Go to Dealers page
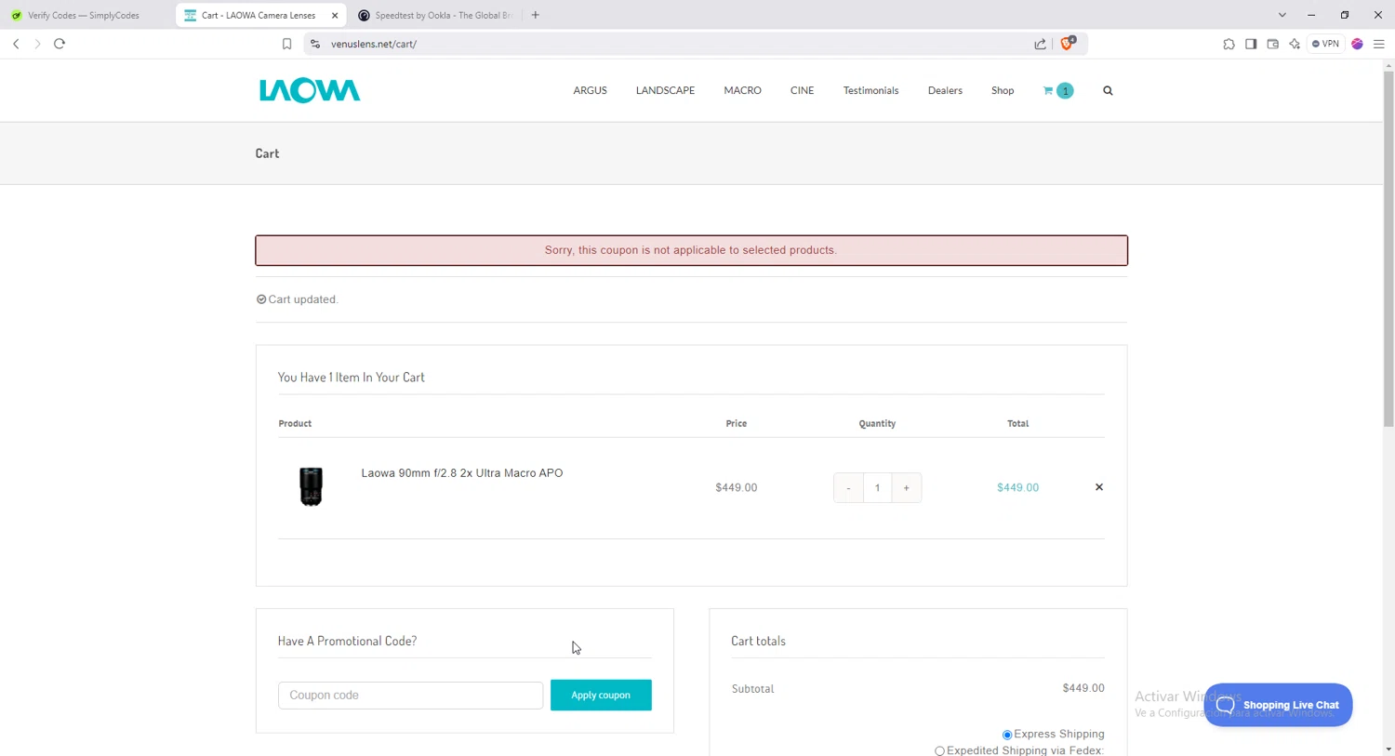The image size is (1395, 756). [945, 90]
